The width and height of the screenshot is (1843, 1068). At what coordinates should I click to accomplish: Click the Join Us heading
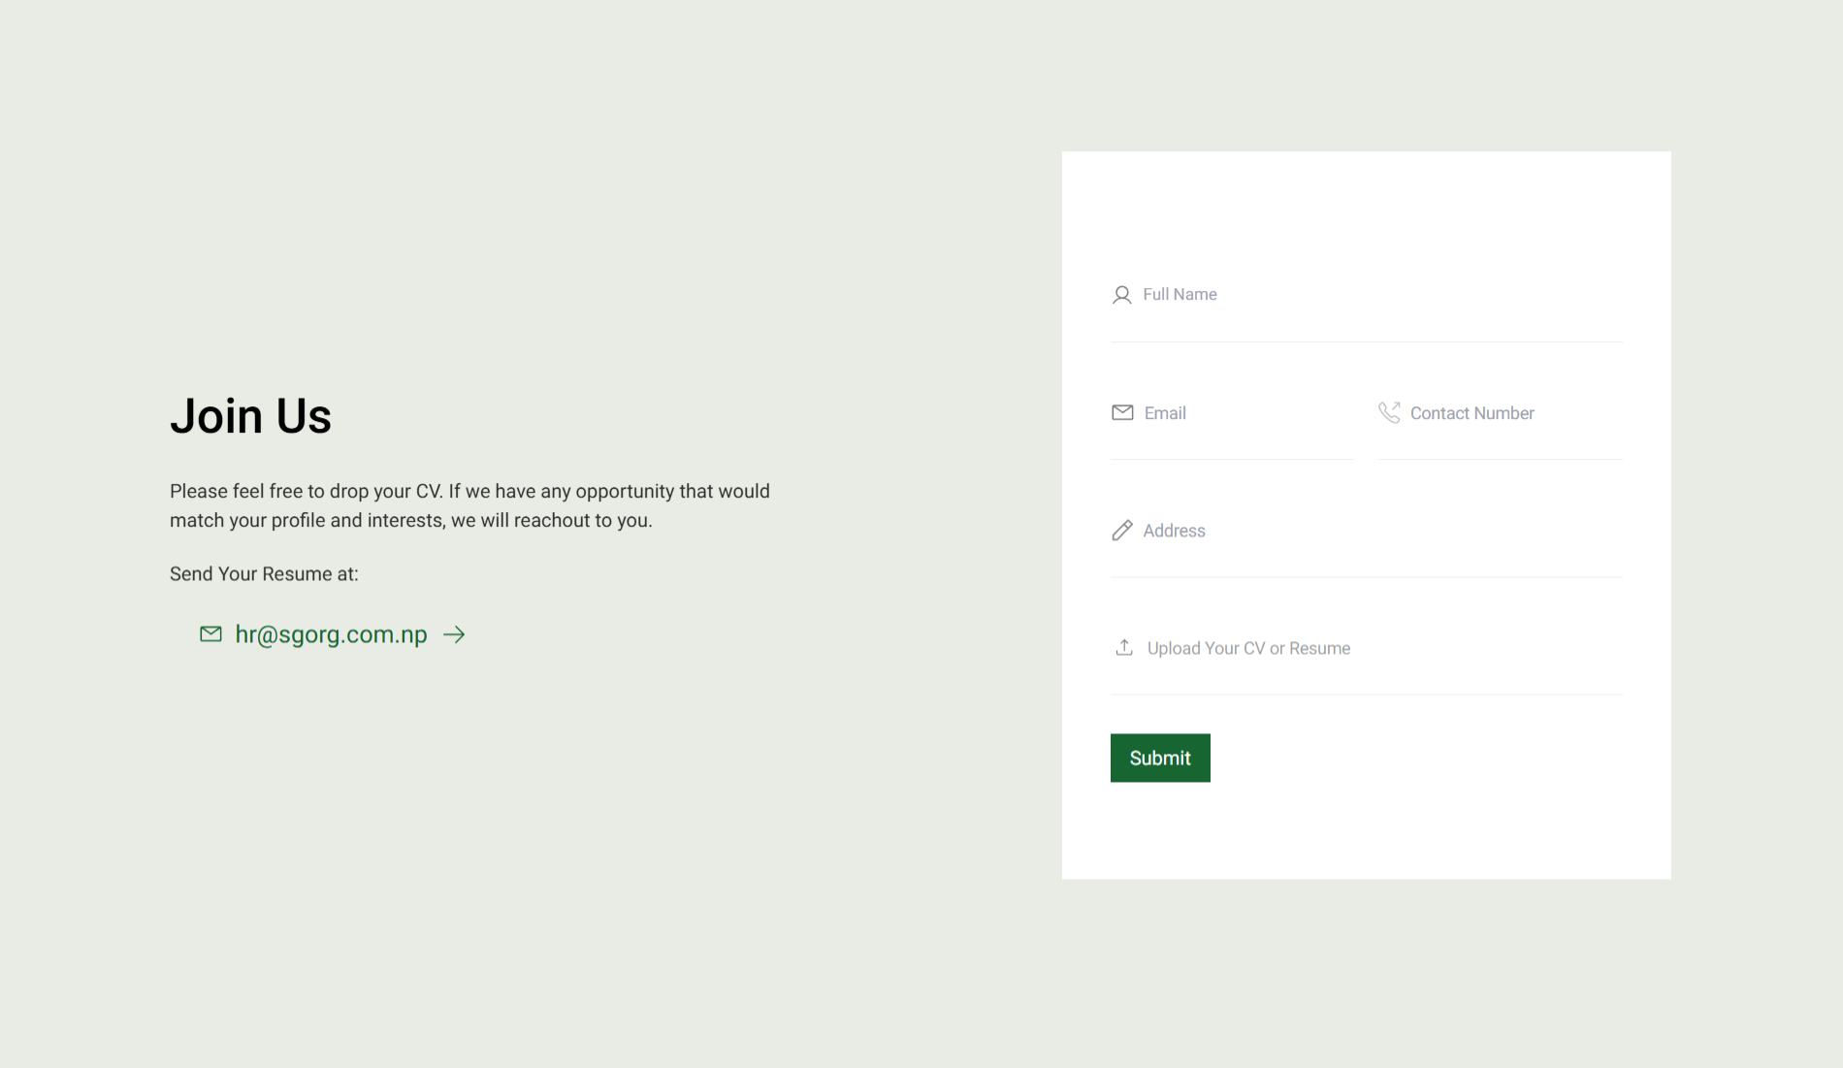pos(250,416)
